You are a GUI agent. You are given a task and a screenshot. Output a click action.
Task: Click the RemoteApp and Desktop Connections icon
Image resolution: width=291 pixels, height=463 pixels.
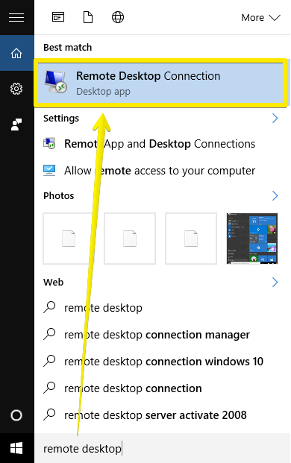(49, 144)
